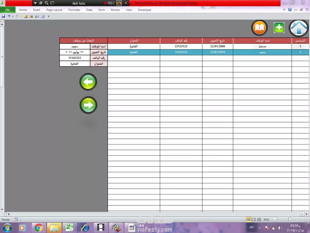This screenshot has height=233, width=310.
Task: Click the Excel Help question mark icon
Action: click(290, 10)
